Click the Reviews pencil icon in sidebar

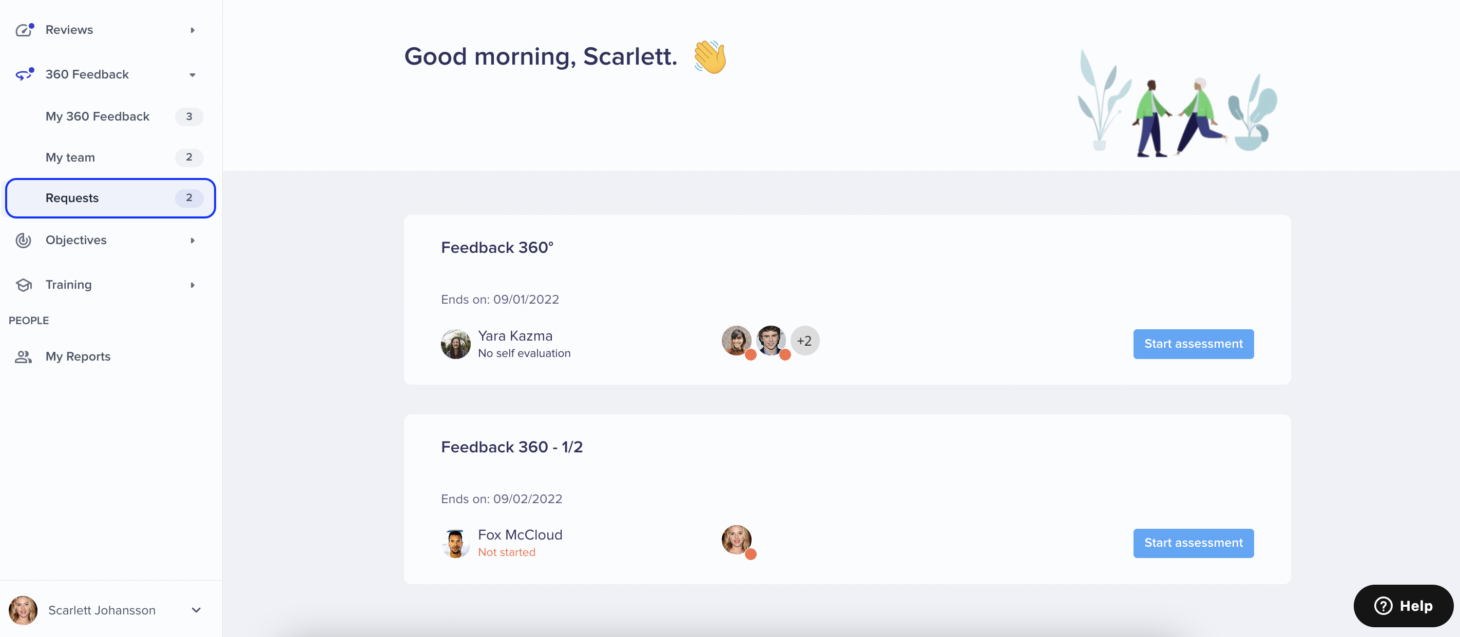(24, 30)
